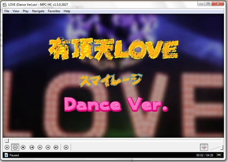Click the Play button
Screen dimensions: 228x162
(7, 147)
